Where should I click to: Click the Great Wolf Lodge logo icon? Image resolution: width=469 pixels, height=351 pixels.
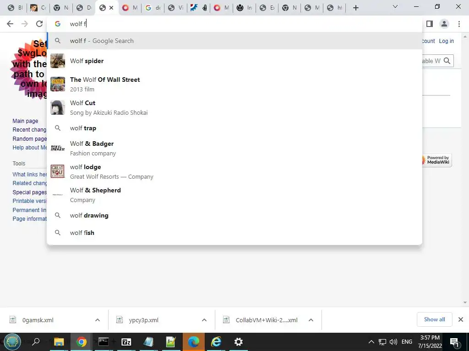coord(57,171)
